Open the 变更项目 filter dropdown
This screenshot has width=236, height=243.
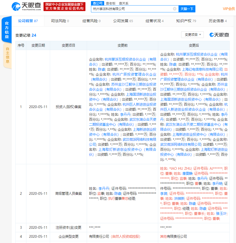coord(192,35)
